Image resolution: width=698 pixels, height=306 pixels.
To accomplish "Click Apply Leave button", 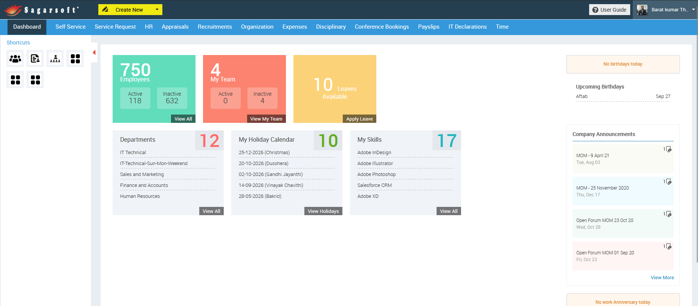I will click(x=359, y=119).
